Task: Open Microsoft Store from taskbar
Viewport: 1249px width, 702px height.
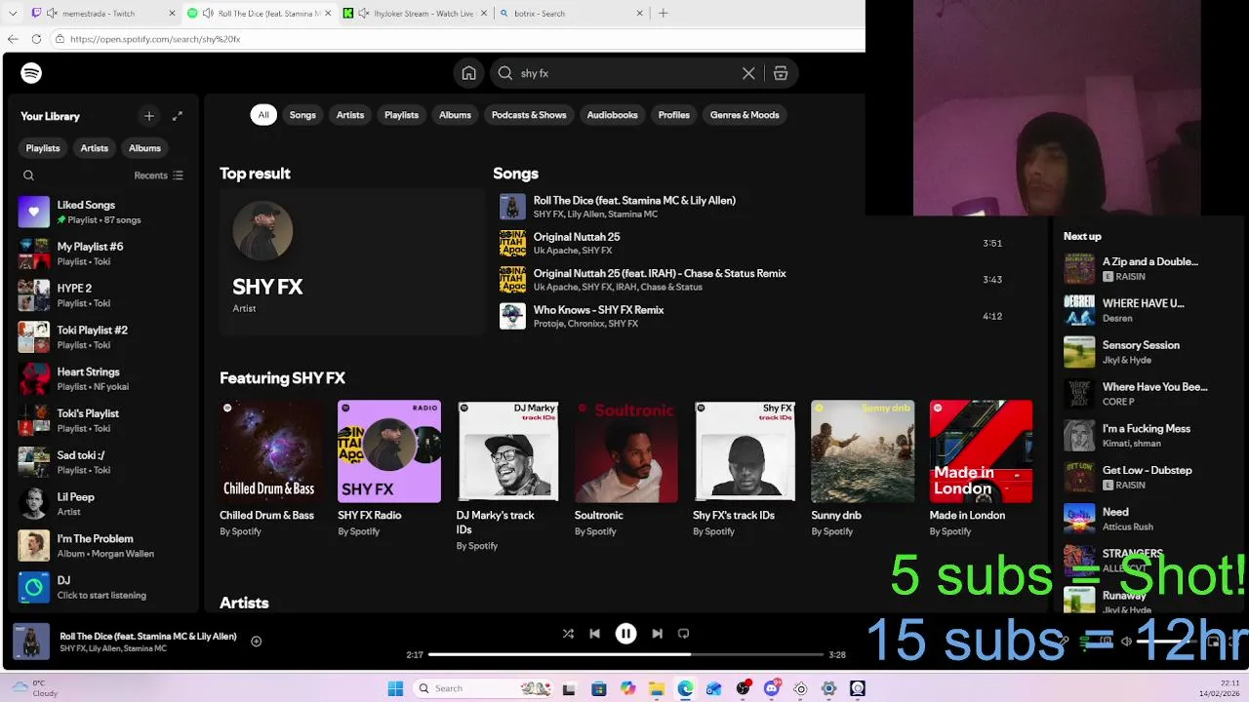Action: click(599, 688)
